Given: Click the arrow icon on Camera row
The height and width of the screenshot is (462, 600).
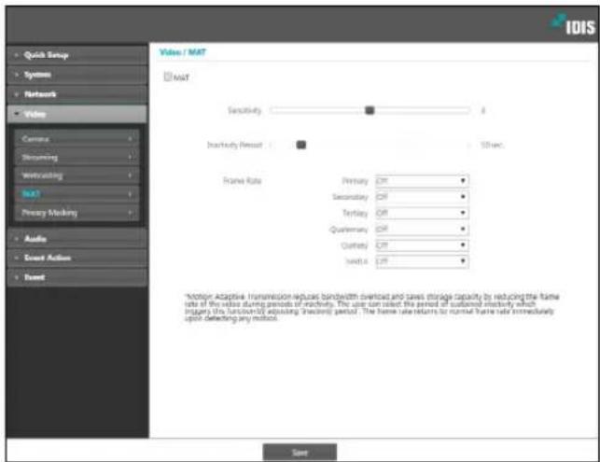Looking at the screenshot, I should [130, 138].
